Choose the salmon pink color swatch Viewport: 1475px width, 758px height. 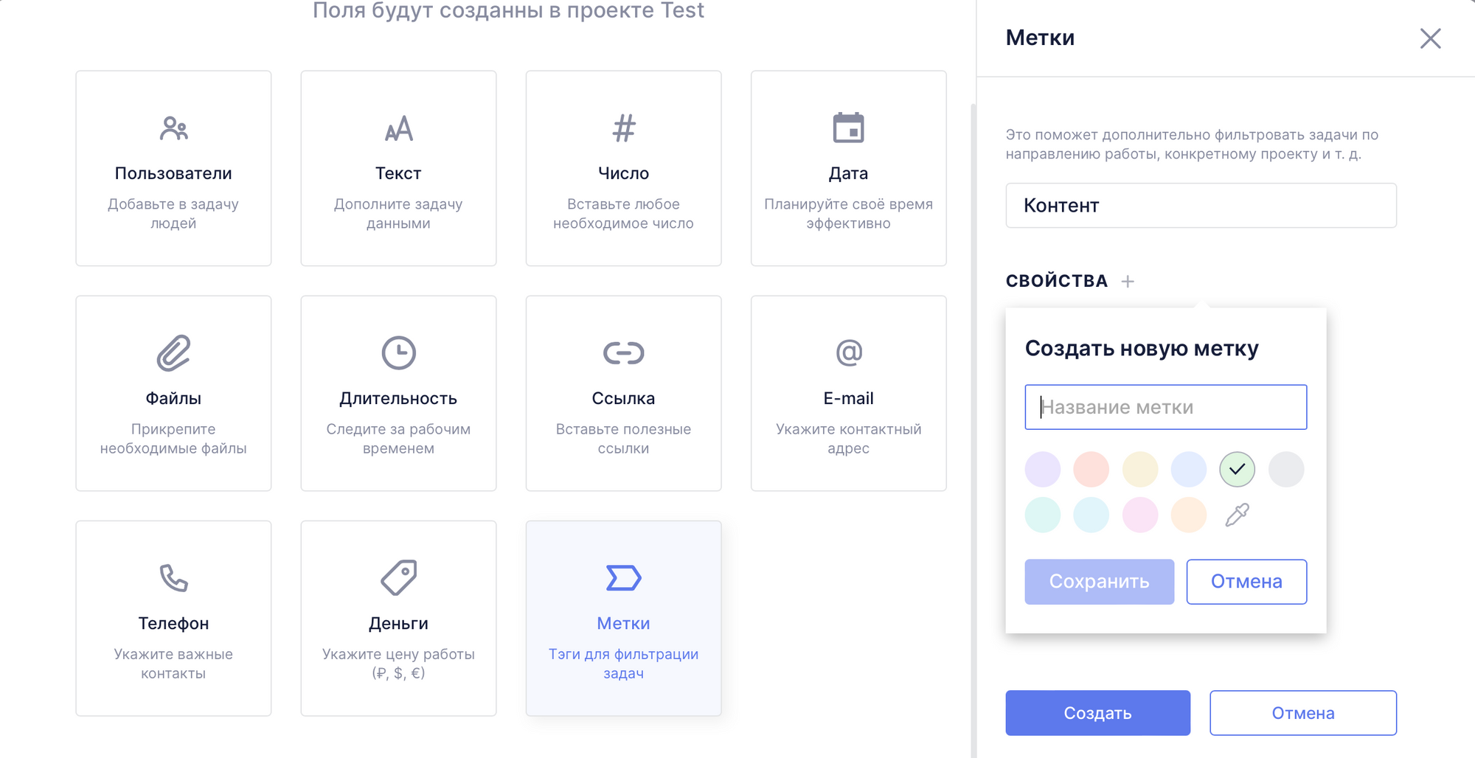pyautogui.click(x=1091, y=469)
